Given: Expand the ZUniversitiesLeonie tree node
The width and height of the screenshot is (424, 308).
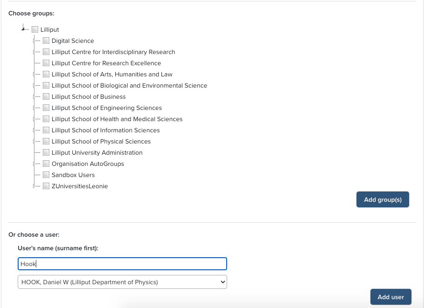Looking at the screenshot, I should (x=34, y=186).
